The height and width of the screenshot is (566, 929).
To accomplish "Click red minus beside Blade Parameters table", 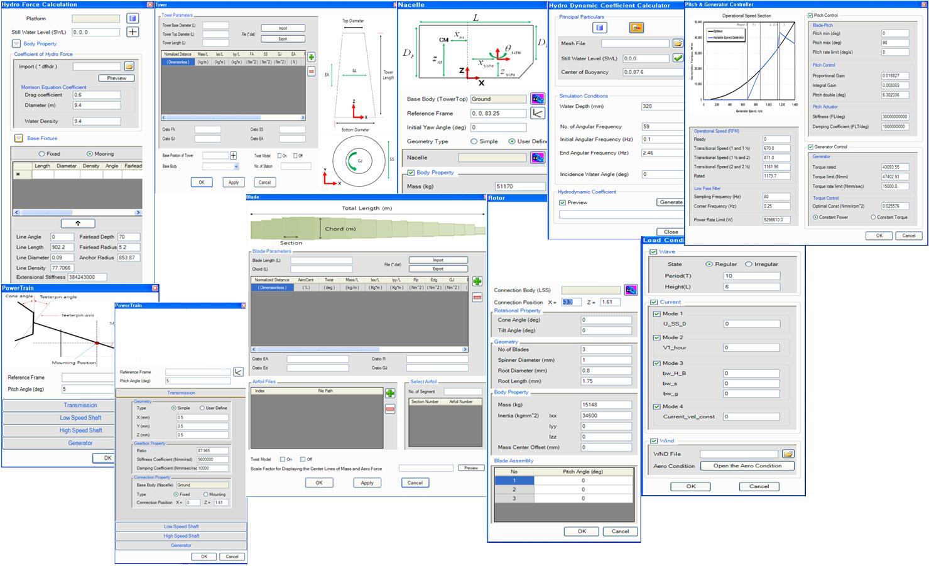I will (477, 297).
